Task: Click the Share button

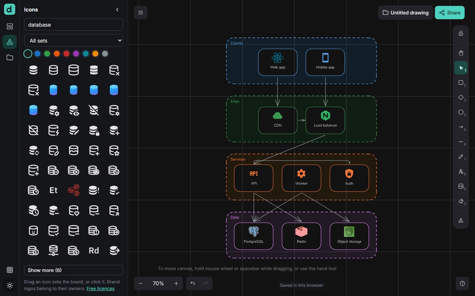Action: (x=450, y=13)
